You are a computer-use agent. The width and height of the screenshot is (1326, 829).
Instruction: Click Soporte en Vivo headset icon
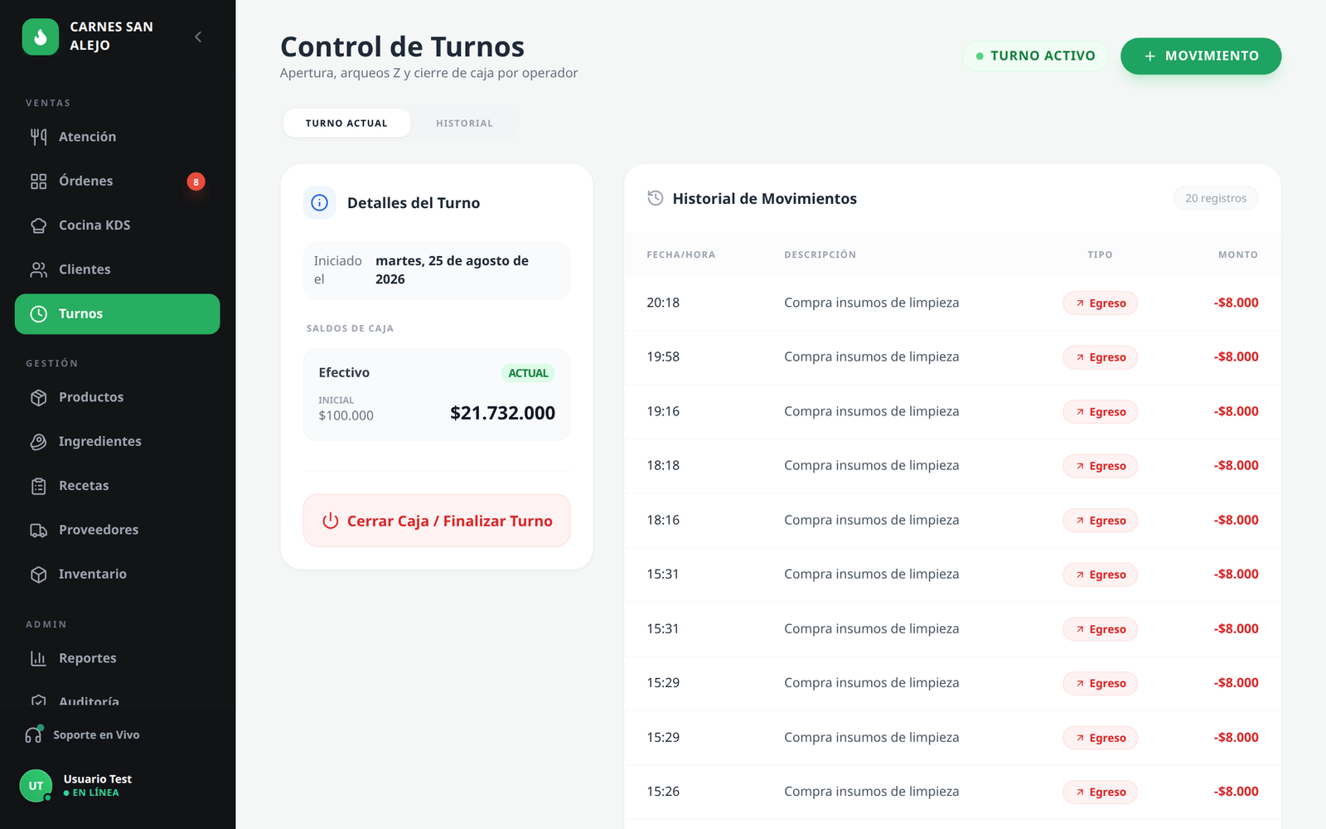tap(33, 734)
